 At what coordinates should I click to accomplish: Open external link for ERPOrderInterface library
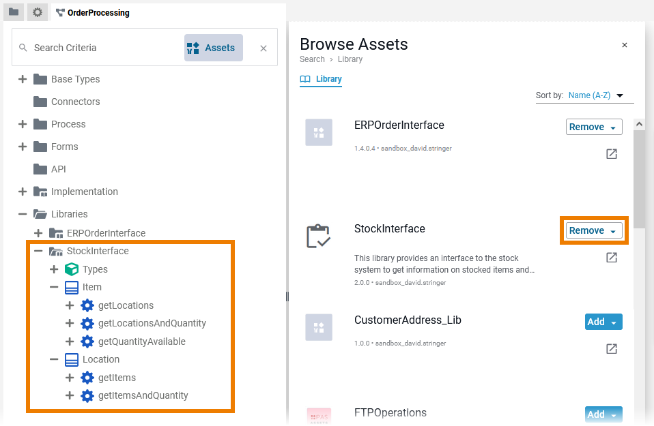coord(612,154)
